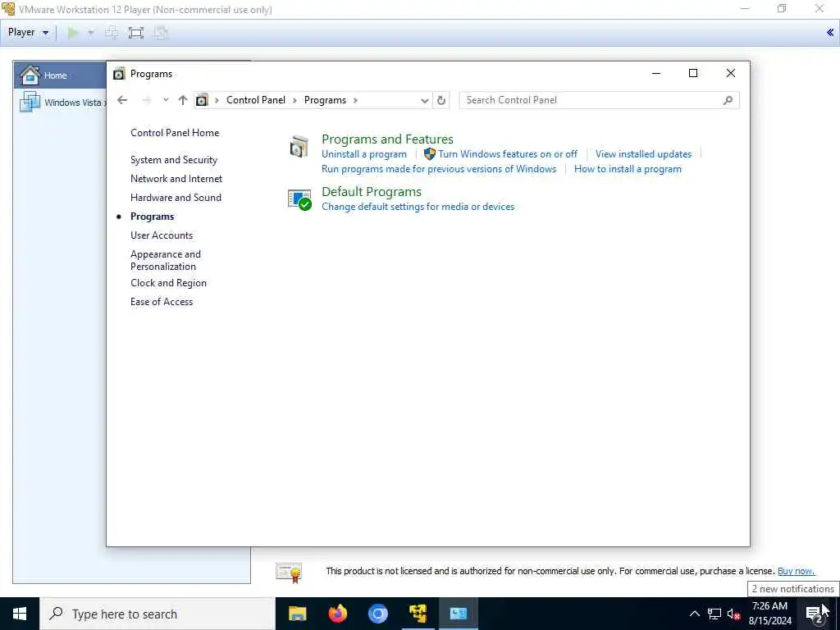The width and height of the screenshot is (840, 630).
Task: Open Ease of Access category
Action: (162, 302)
